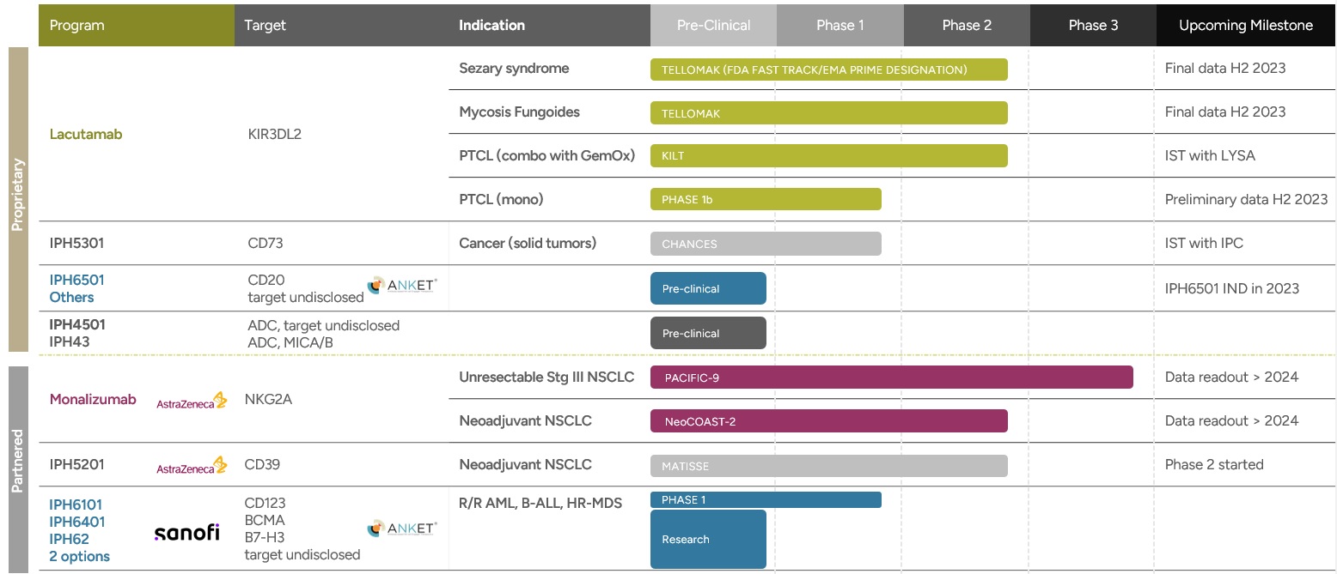Click the grey MATISSE trial bar
Screen dimensions: 1337x574
click(x=828, y=466)
